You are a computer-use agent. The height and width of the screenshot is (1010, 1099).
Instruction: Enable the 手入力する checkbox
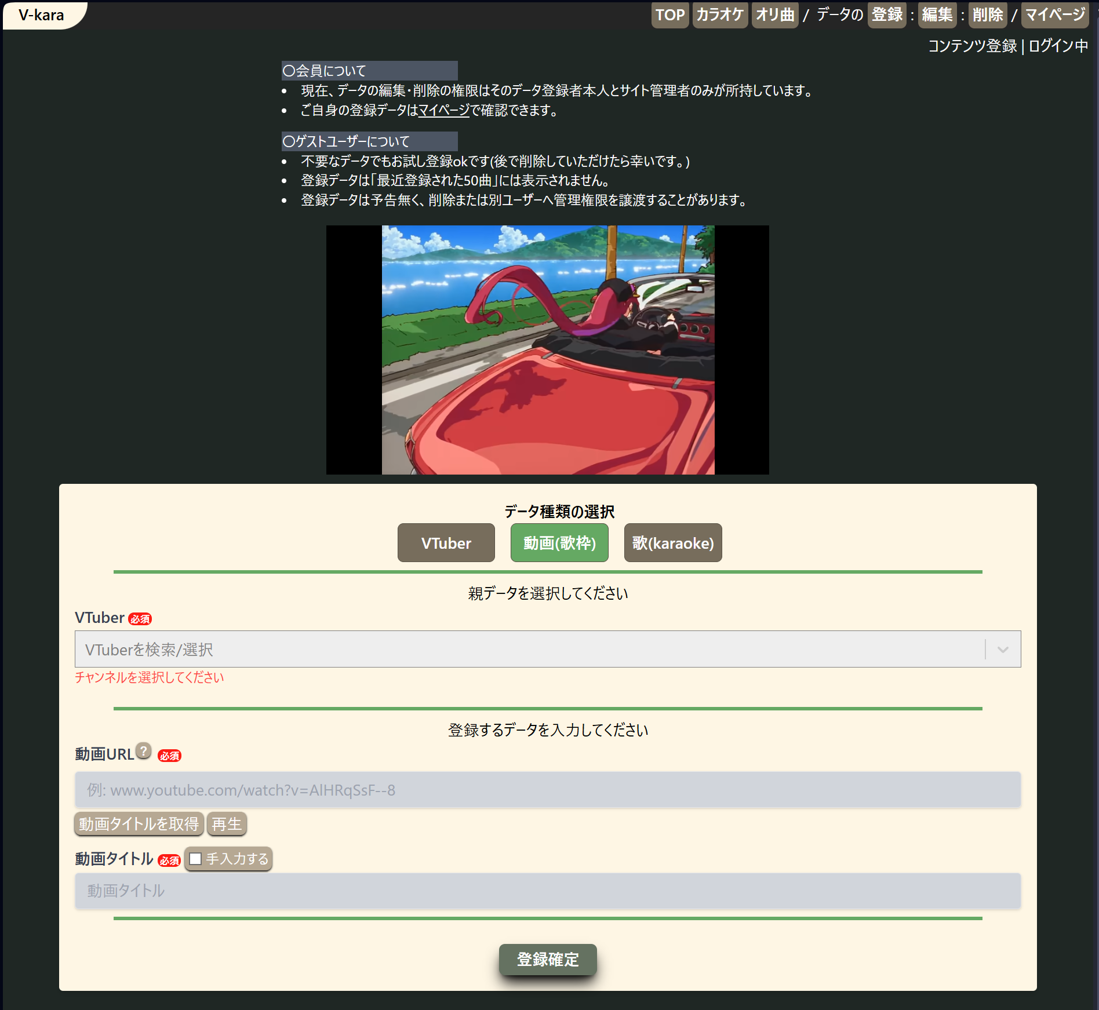click(x=195, y=859)
